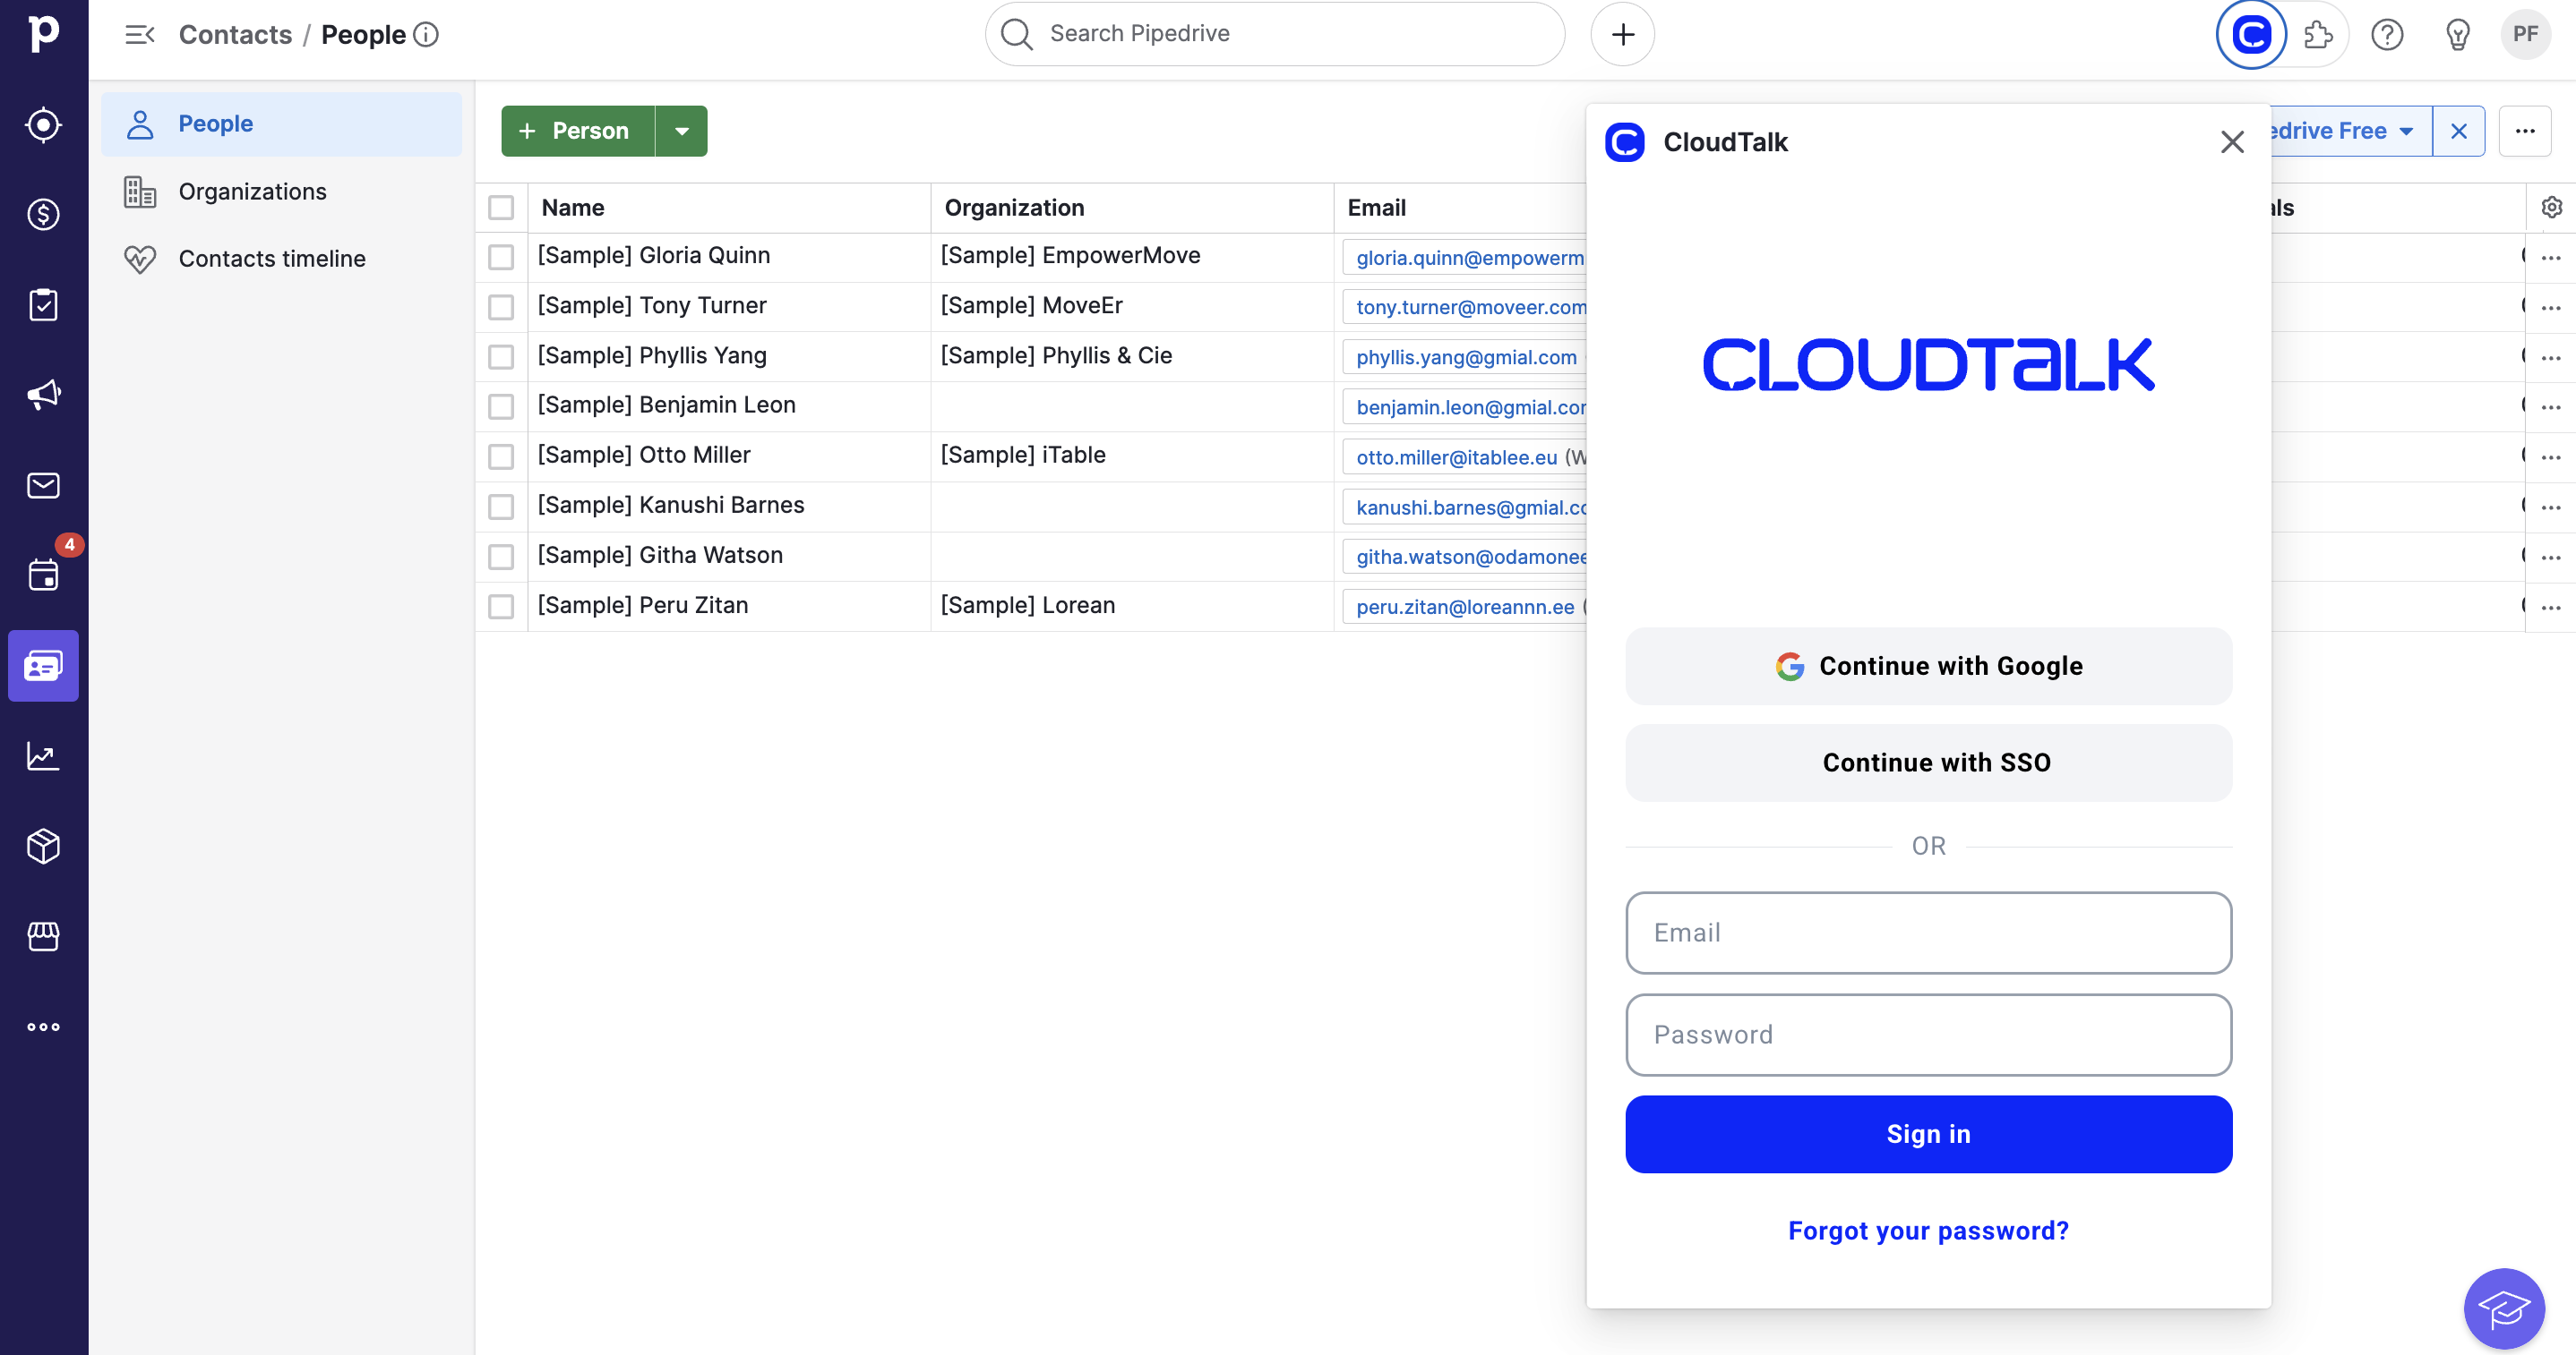Switch to Organizations in contacts menu
Image resolution: width=2576 pixels, height=1355 pixels.
point(252,192)
